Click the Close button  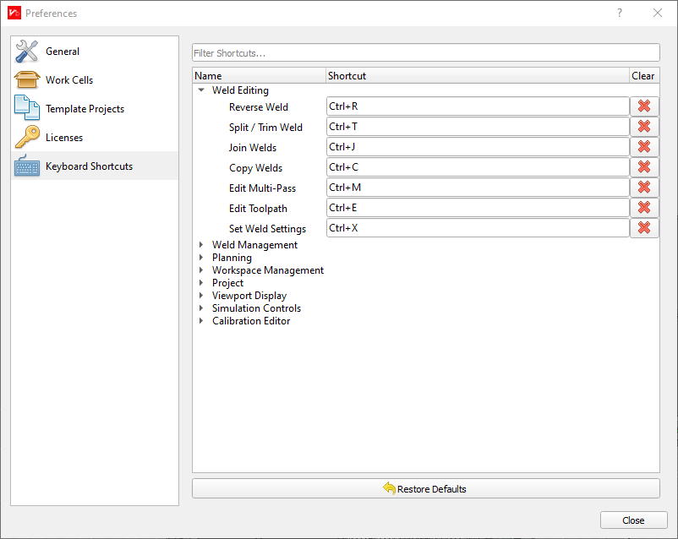coord(633,520)
